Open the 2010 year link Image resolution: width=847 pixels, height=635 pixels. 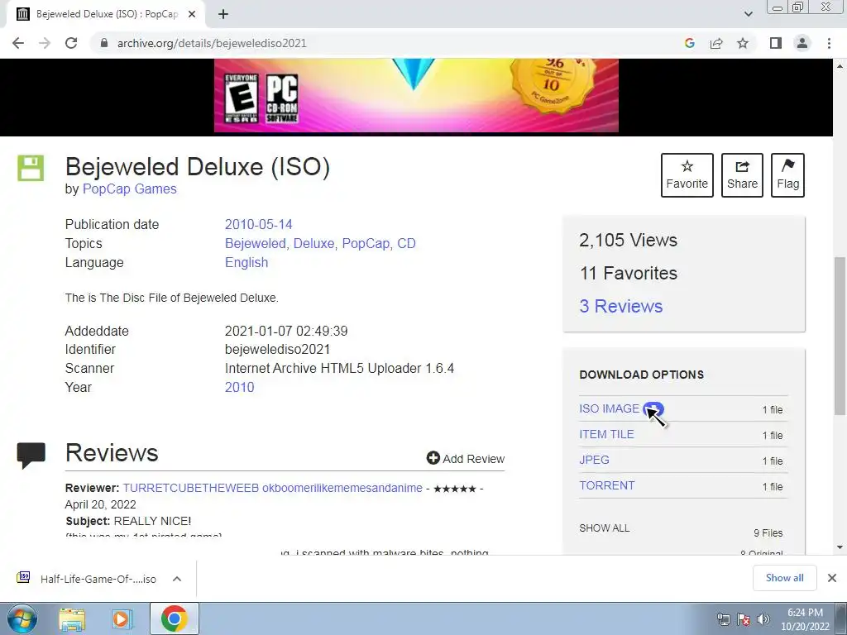(x=239, y=387)
